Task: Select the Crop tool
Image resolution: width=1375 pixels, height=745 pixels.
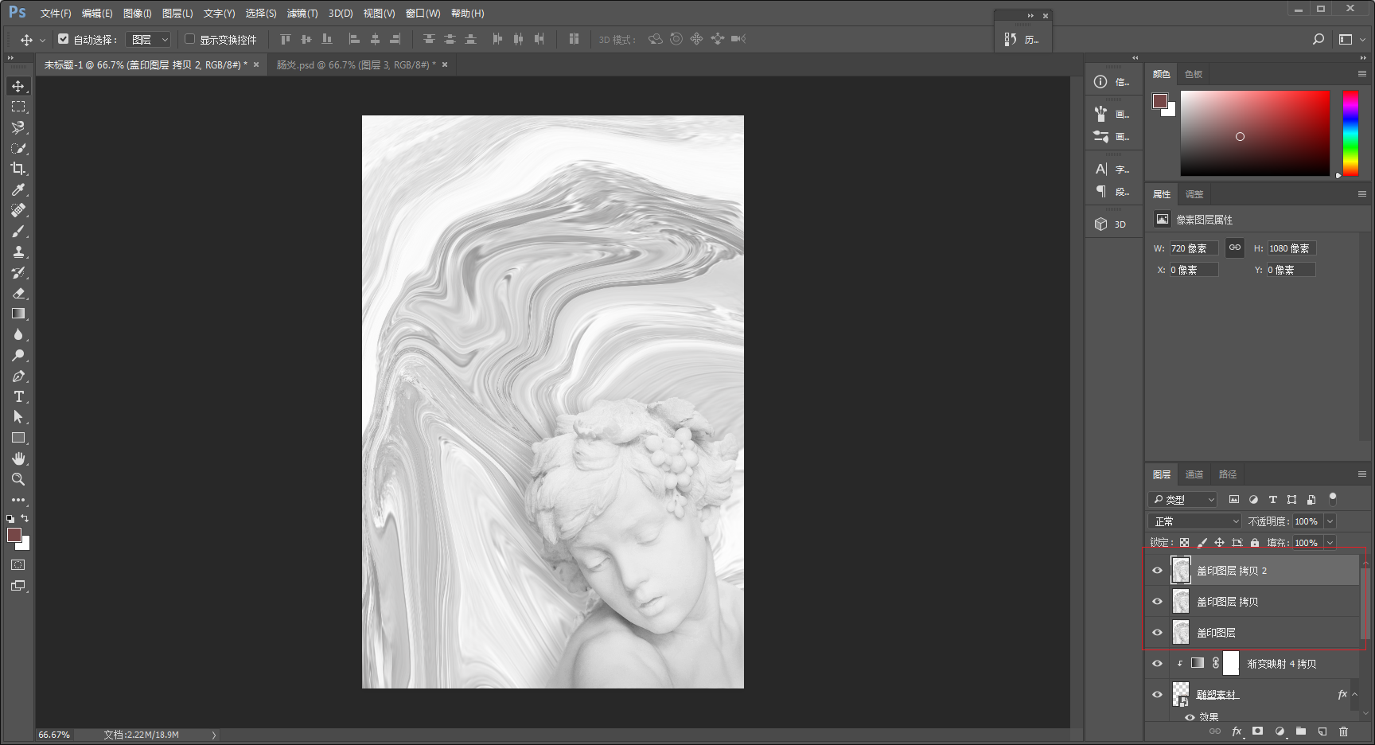Action: (18, 169)
